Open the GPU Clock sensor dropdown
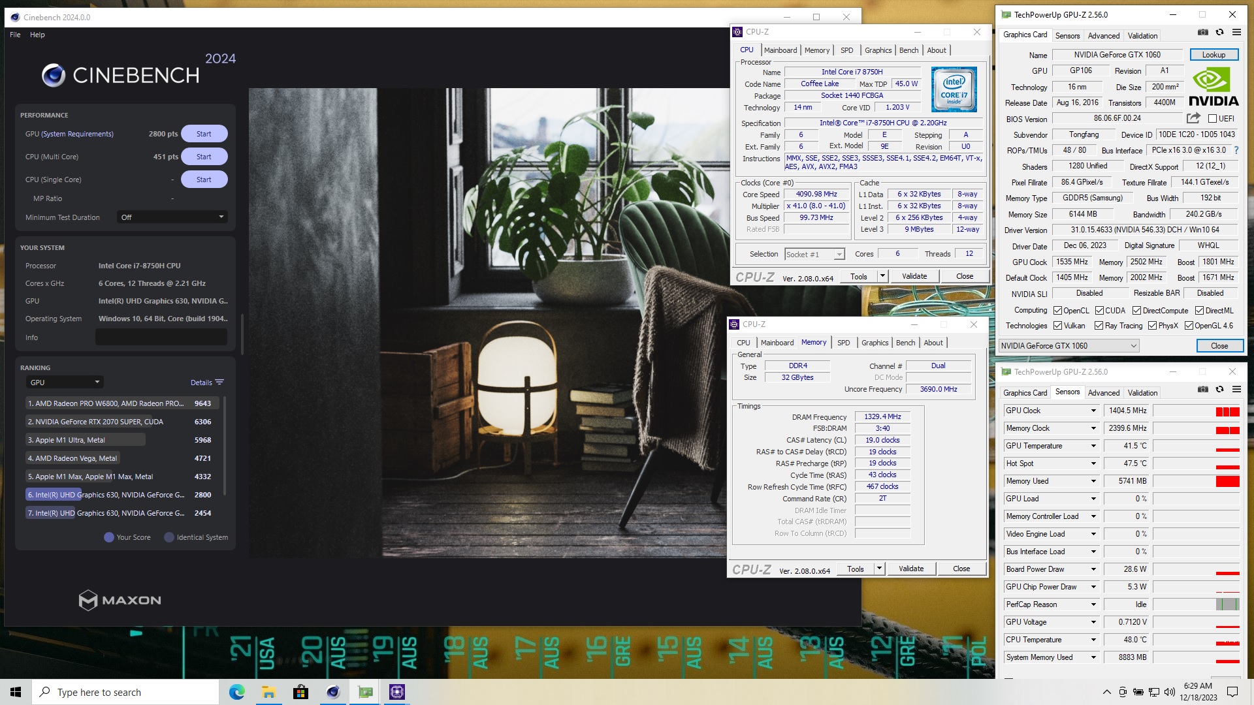Viewport: 1254px width, 705px height. pyautogui.click(x=1093, y=411)
